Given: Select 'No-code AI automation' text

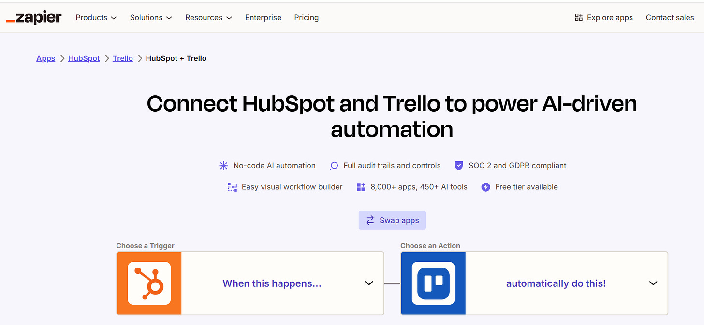Looking at the screenshot, I should (x=274, y=166).
